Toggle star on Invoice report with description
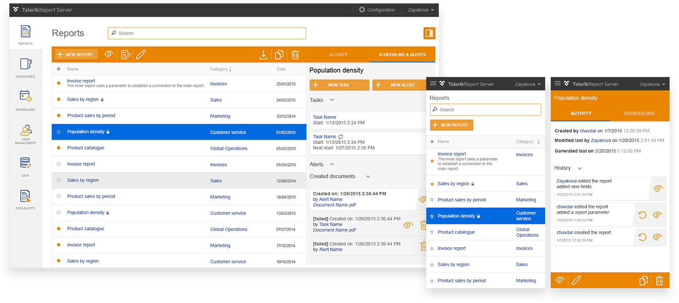The height and width of the screenshot is (303, 679). pos(432,161)
